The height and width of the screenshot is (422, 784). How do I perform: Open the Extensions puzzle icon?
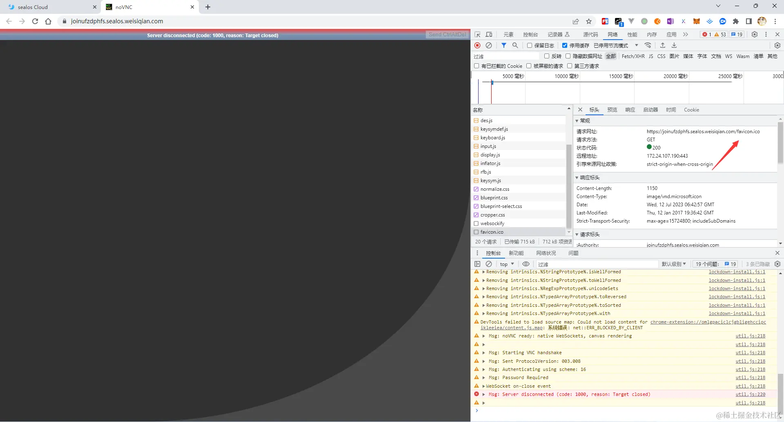(736, 21)
